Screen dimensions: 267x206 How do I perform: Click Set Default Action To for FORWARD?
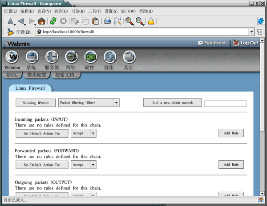(x=42, y=165)
